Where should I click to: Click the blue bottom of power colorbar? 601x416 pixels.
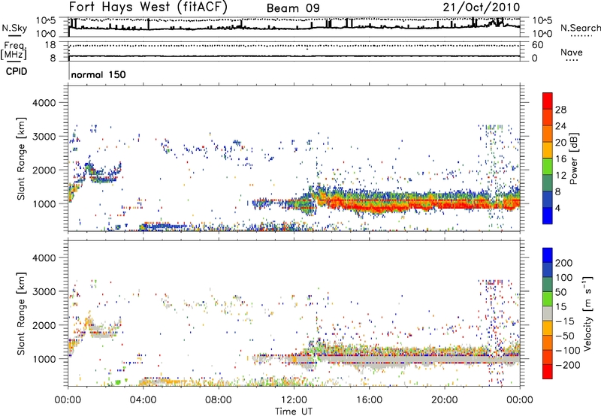[548, 216]
